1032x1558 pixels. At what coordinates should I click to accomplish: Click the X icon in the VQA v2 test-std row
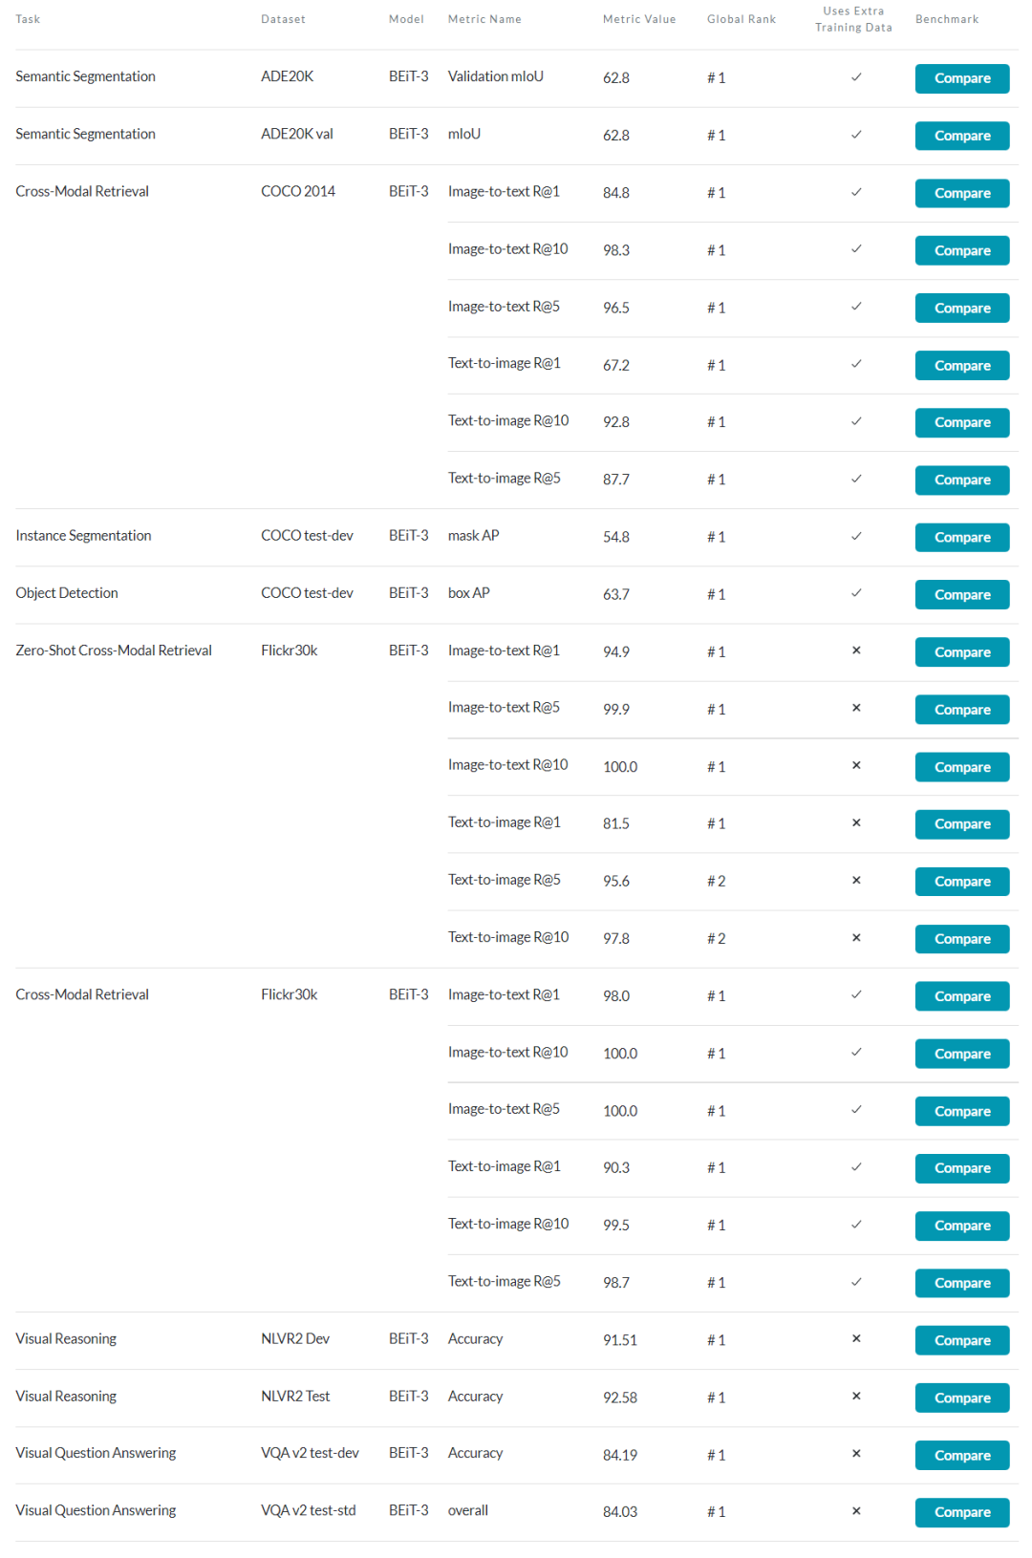pyautogui.click(x=856, y=1510)
